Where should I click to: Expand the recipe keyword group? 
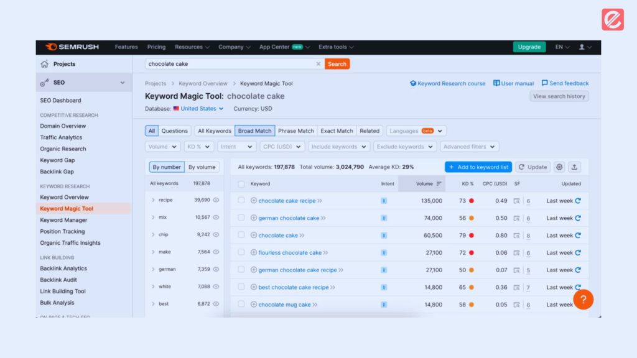click(153, 200)
